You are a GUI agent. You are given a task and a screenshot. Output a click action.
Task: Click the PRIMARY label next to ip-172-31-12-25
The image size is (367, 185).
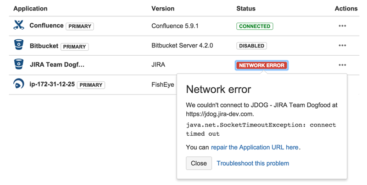91,85
